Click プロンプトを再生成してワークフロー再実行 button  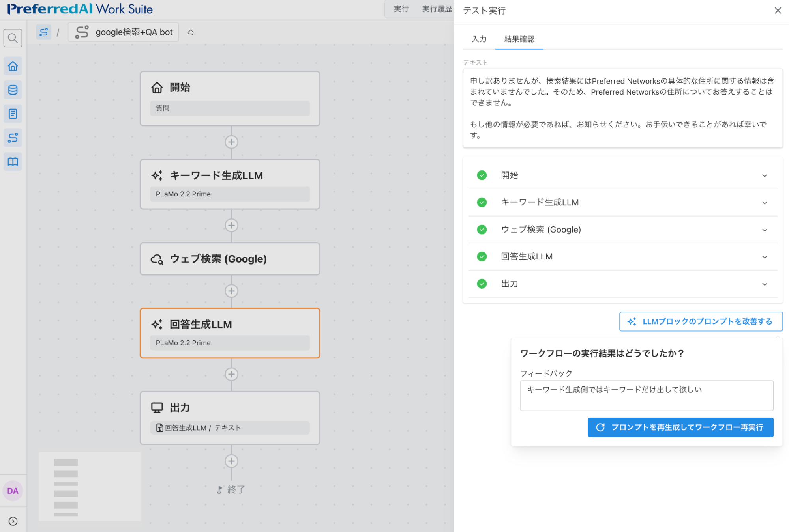pyautogui.click(x=680, y=427)
